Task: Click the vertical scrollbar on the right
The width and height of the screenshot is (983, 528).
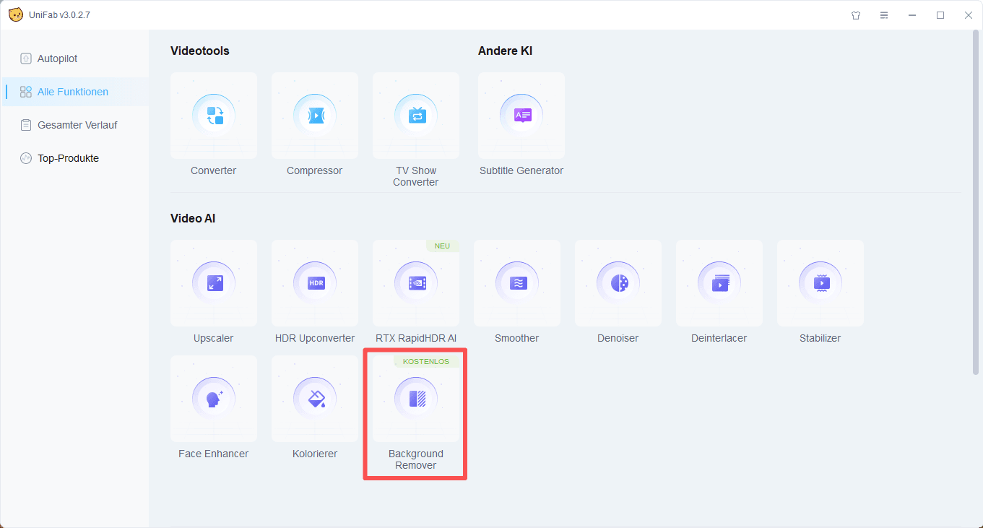Action: point(976,202)
